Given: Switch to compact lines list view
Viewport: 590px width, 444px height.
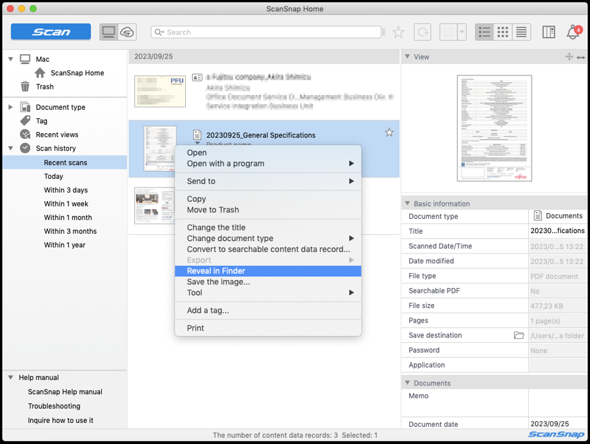Looking at the screenshot, I should click(x=521, y=32).
